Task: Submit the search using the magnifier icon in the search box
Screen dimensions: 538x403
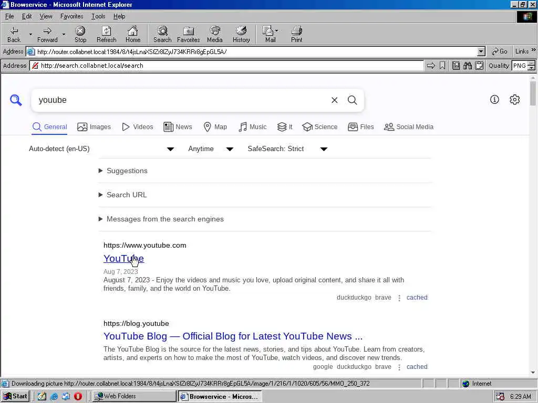Action: [353, 100]
